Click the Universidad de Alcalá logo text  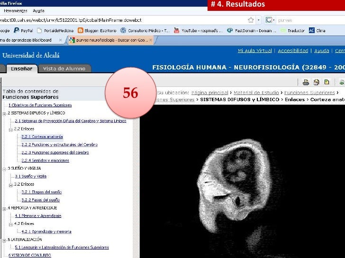31,55
